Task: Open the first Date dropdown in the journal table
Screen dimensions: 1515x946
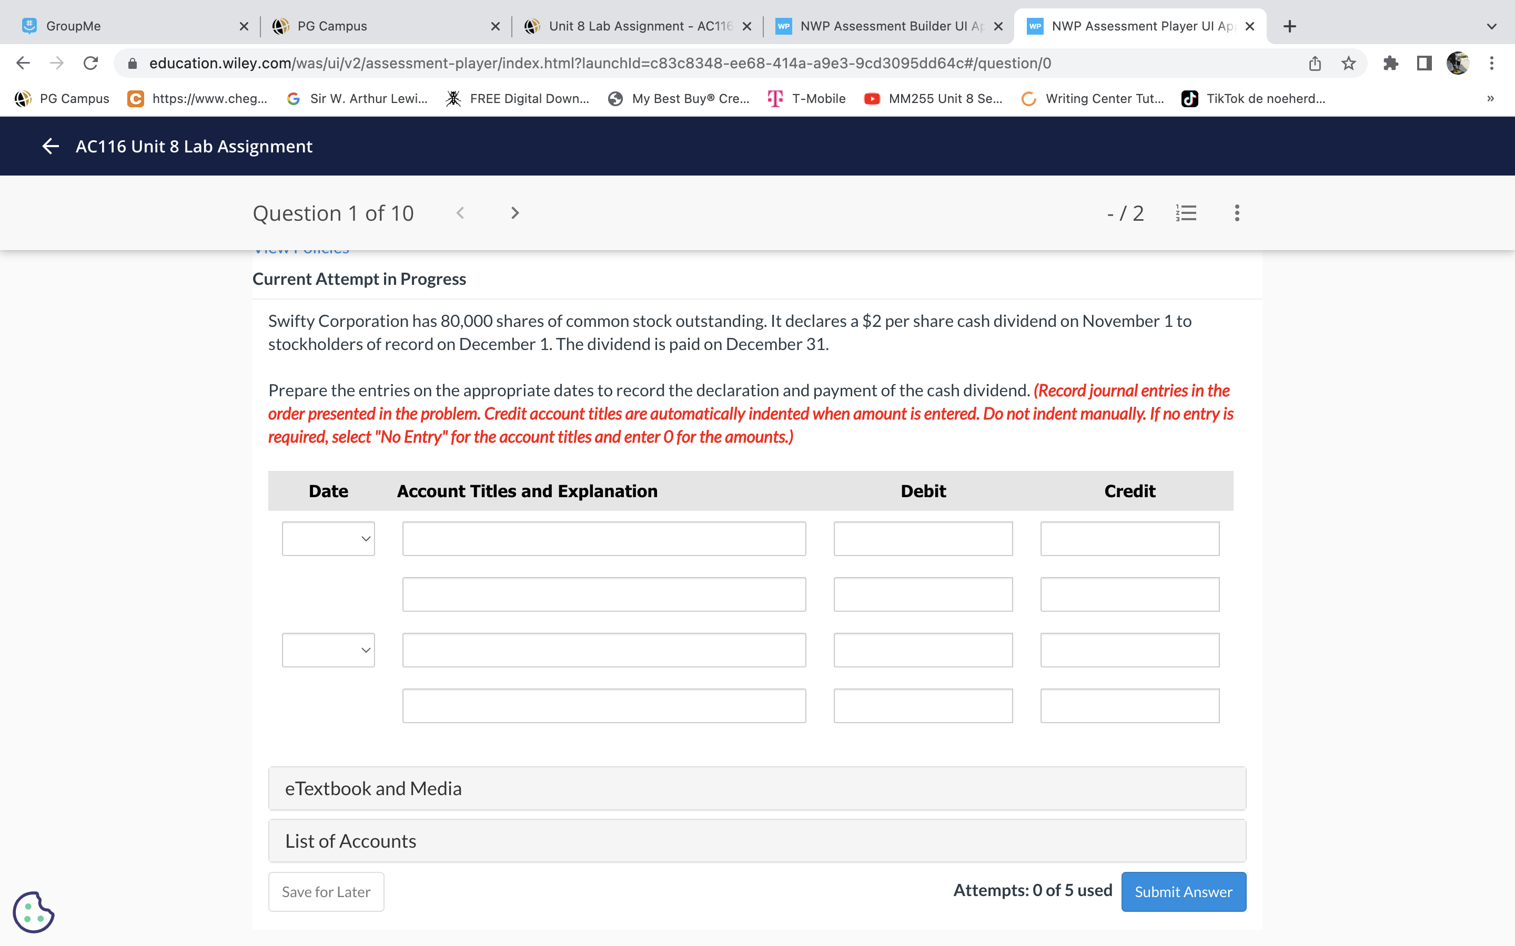Action: [327, 538]
